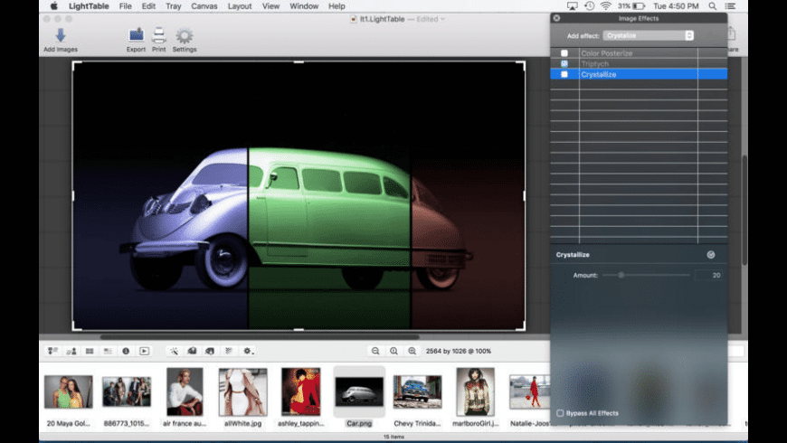
Task: Open the Settings gear in toolbar
Action: (x=185, y=36)
